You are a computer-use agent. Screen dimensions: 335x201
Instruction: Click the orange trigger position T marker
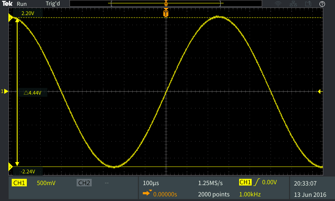tap(166, 14)
